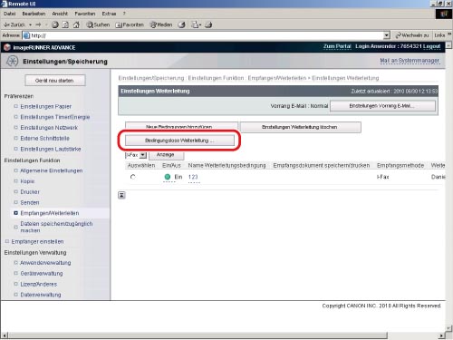The image size is (453, 340).
Task: Open the Extras menu
Action: (109, 14)
